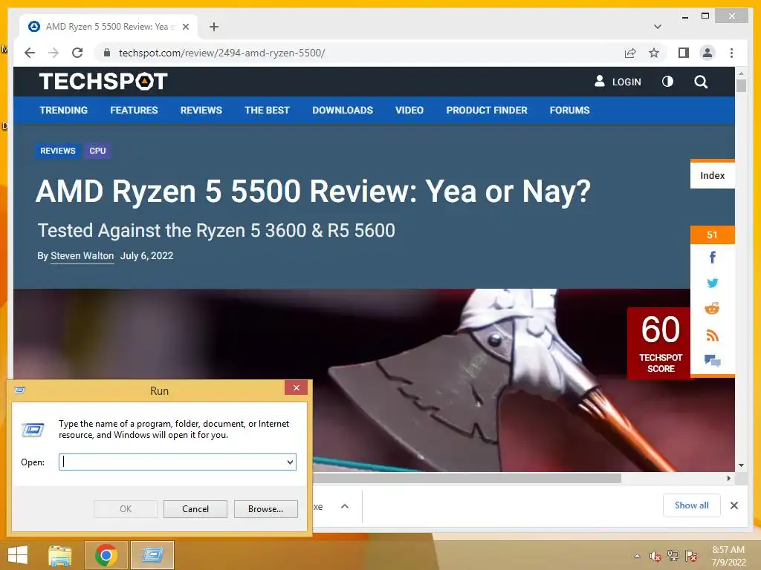The height and width of the screenshot is (570, 761).
Task: Open the TRENDING menu
Action: [x=64, y=110]
